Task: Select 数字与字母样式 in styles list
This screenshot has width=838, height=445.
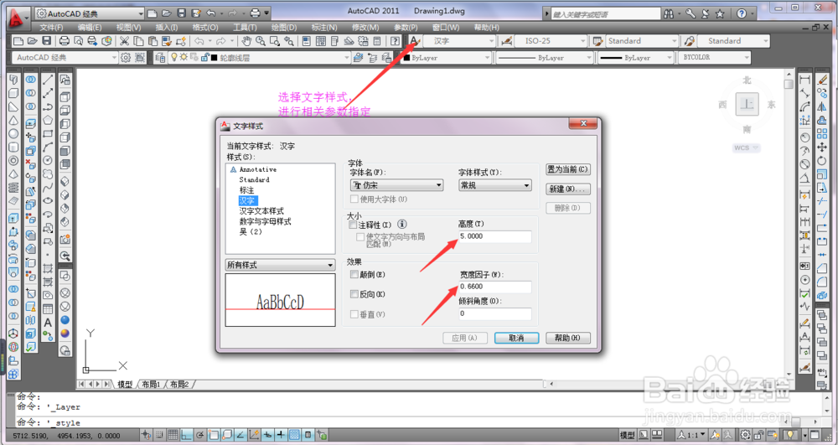Action: pos(265,221)
